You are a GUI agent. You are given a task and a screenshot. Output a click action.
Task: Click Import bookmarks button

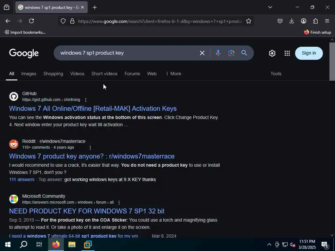(25, 32)
